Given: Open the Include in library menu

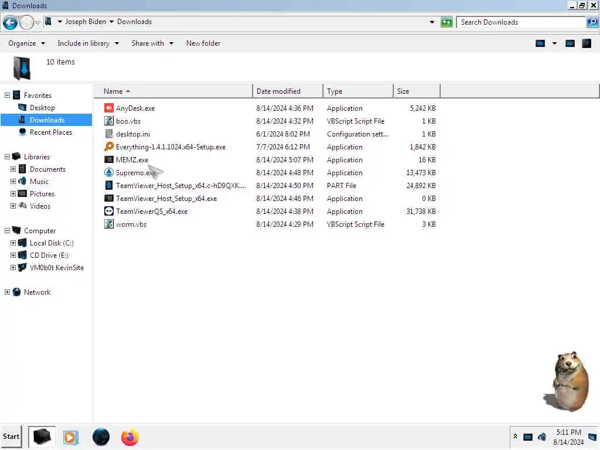Looking at the screenshot, I should 88,43.
